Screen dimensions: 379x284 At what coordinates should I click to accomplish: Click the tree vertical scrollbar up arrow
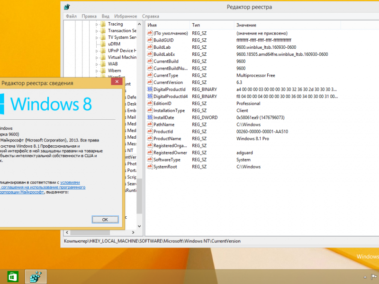pyautogui.click(x=139, y=24)
